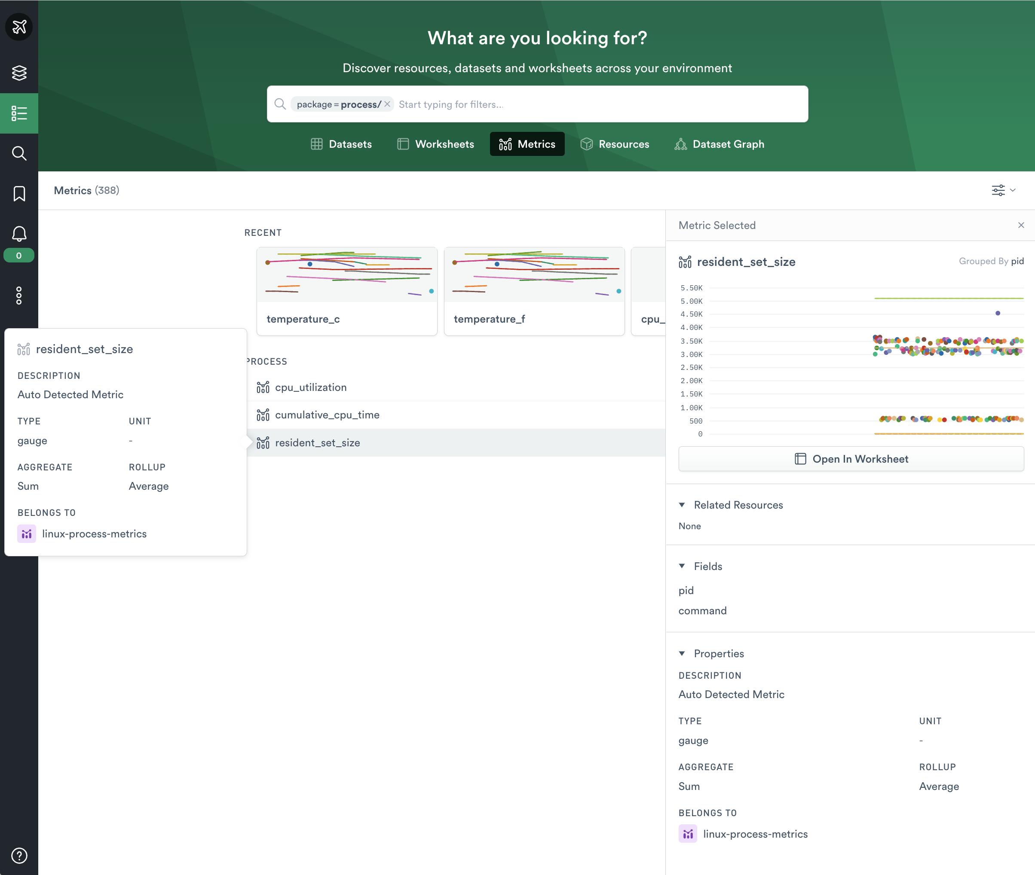Switch to the Dataset Graph tab

[719, 144]
